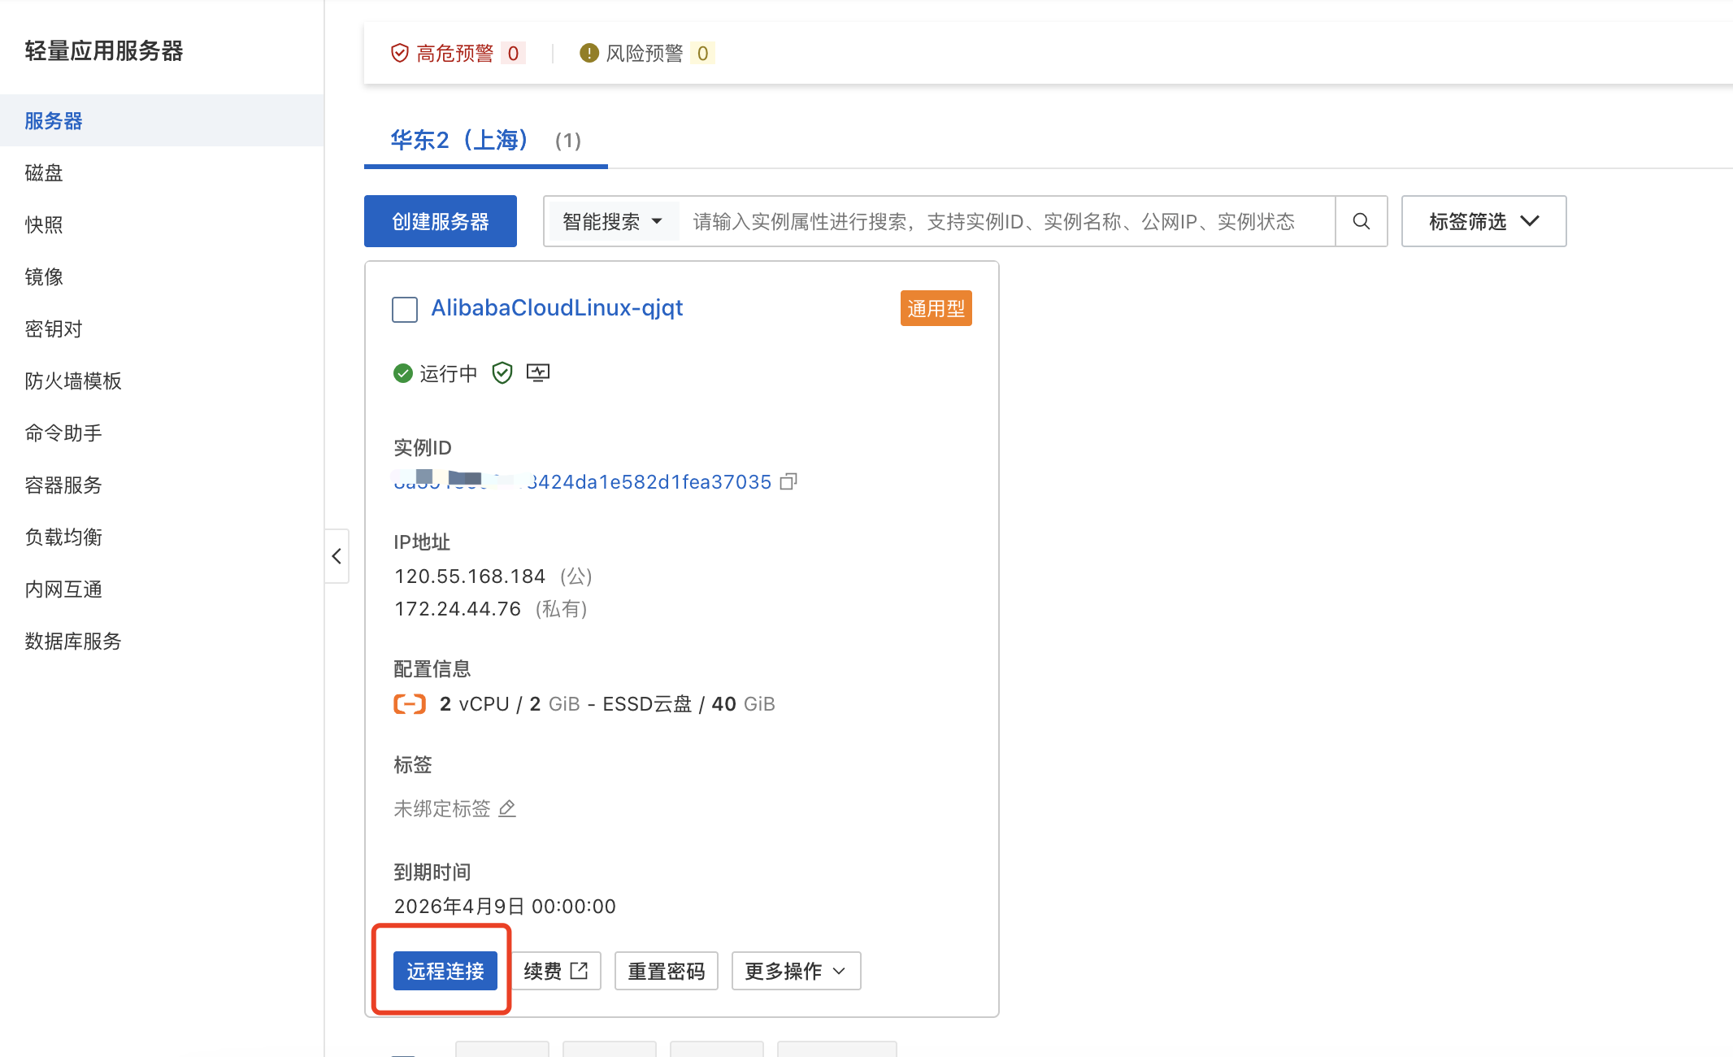Select the AlibabaCloudLinux-qjqt server checkbox
Screen dimensions: 1733x1057
(405, 309)
